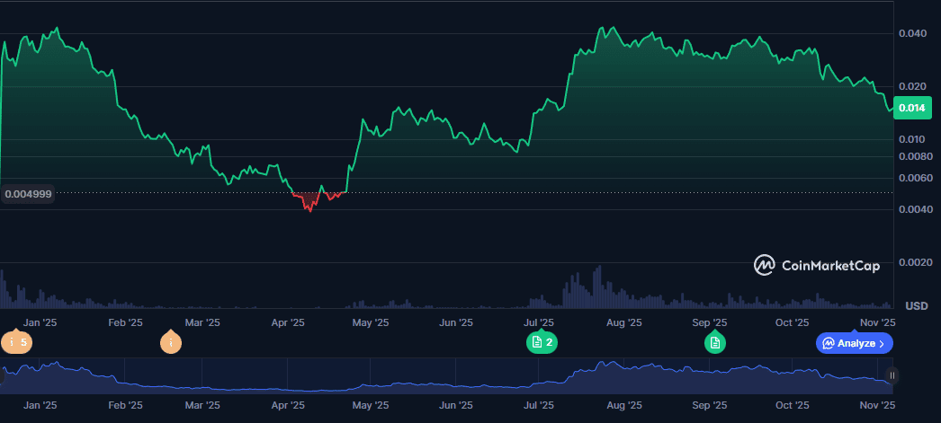Click the orange info marker near March

coord(170,342)
